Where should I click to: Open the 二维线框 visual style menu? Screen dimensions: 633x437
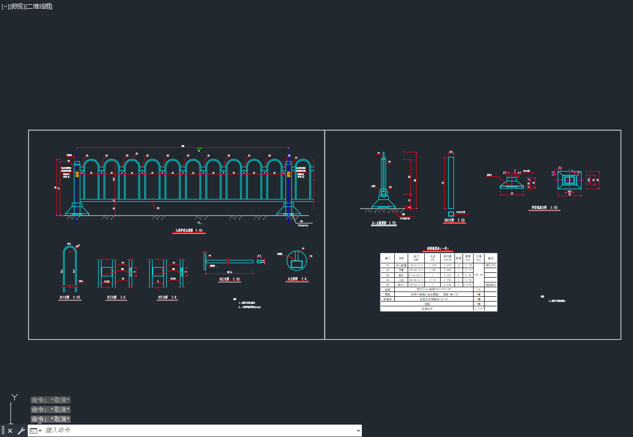coord(39,6)
